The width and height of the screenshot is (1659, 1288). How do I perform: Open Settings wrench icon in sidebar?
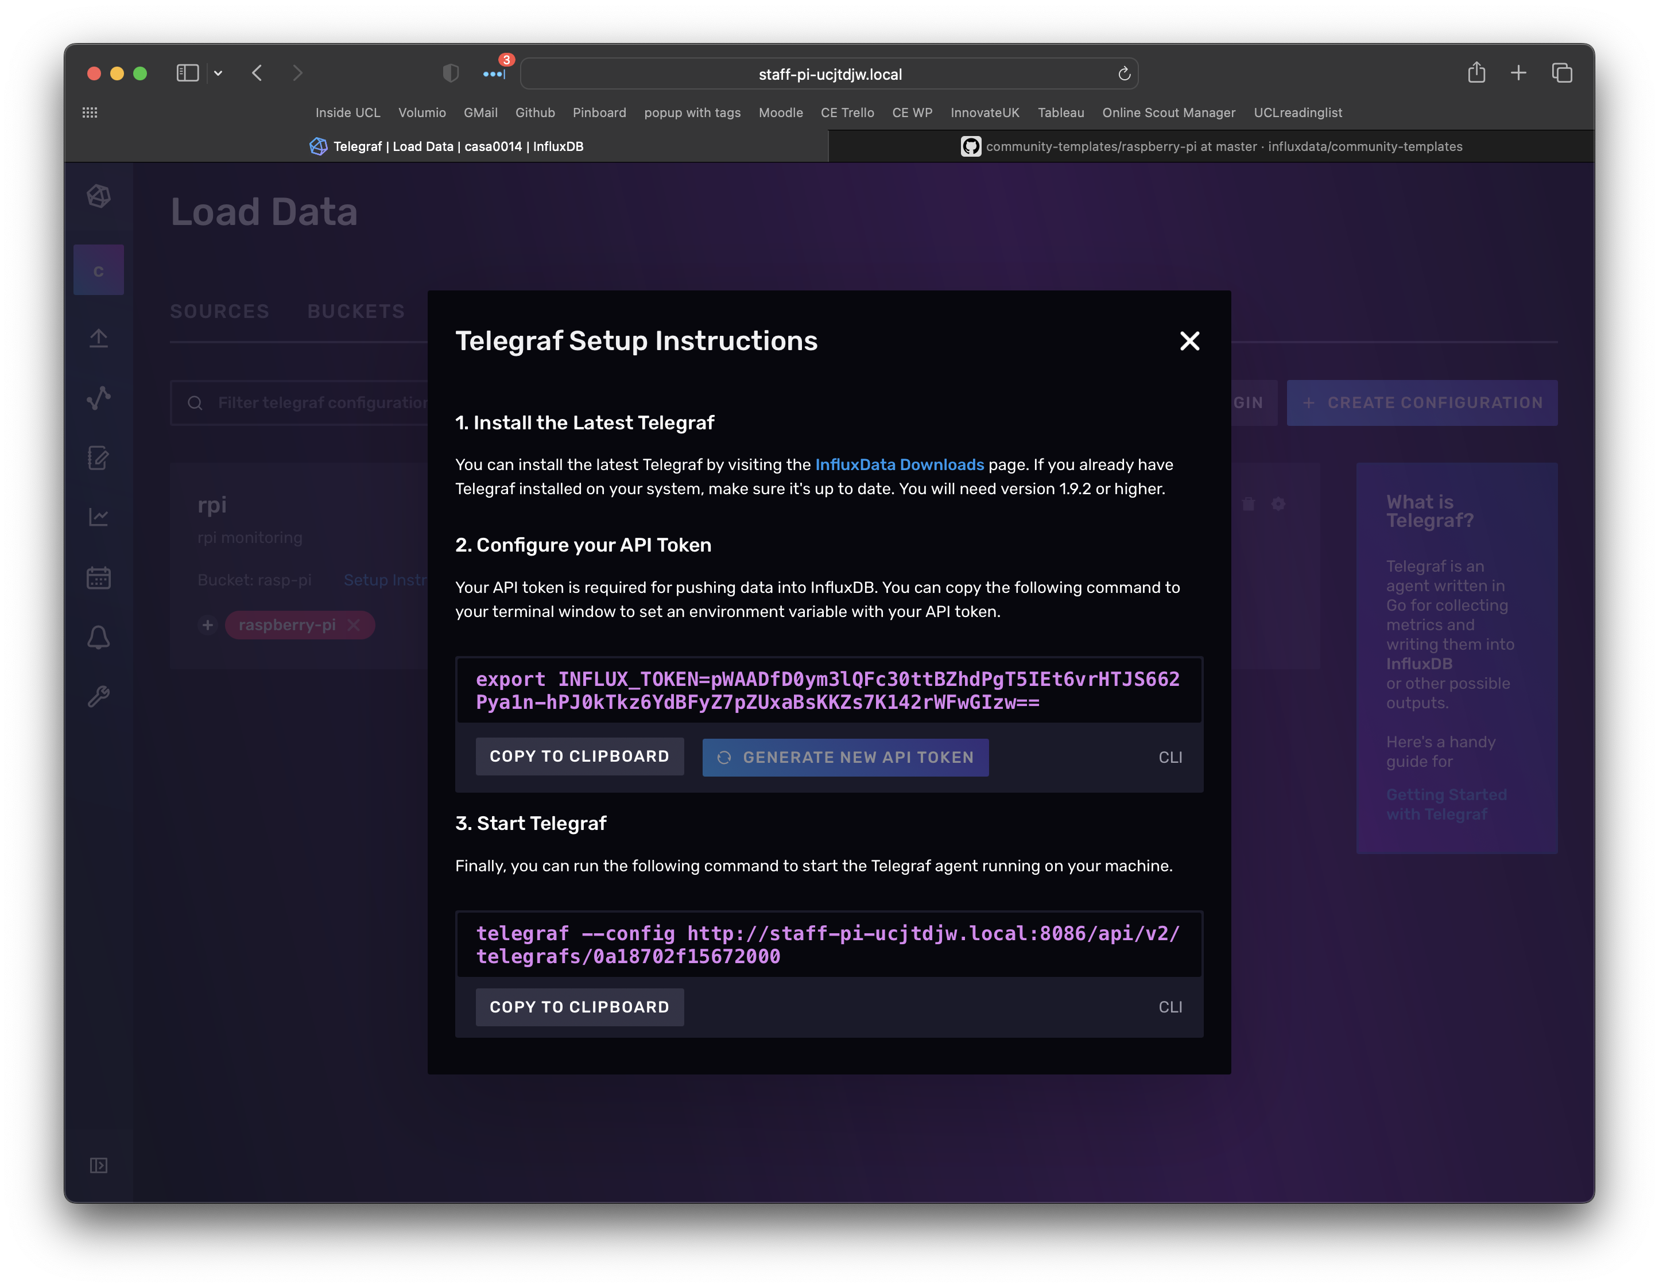[99, 696]
